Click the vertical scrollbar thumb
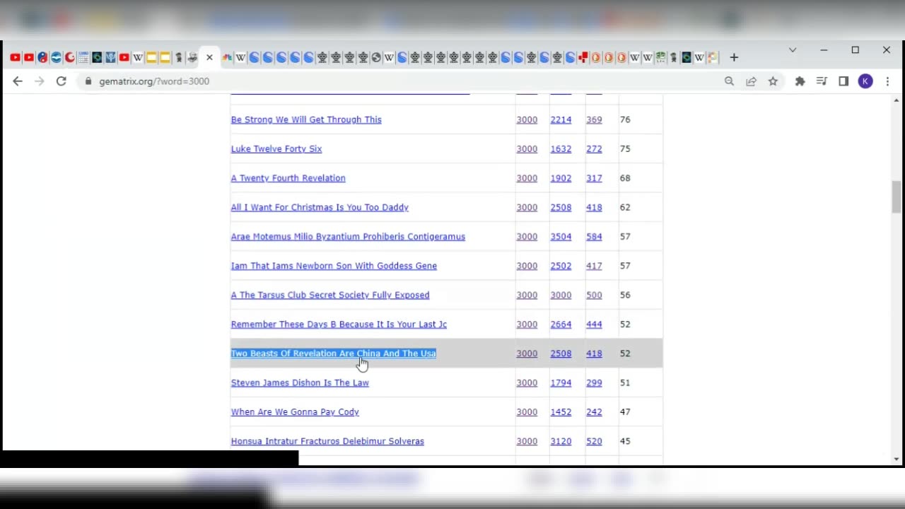The image size is (905, 509). pyautogui.click(x=897, y=197)
